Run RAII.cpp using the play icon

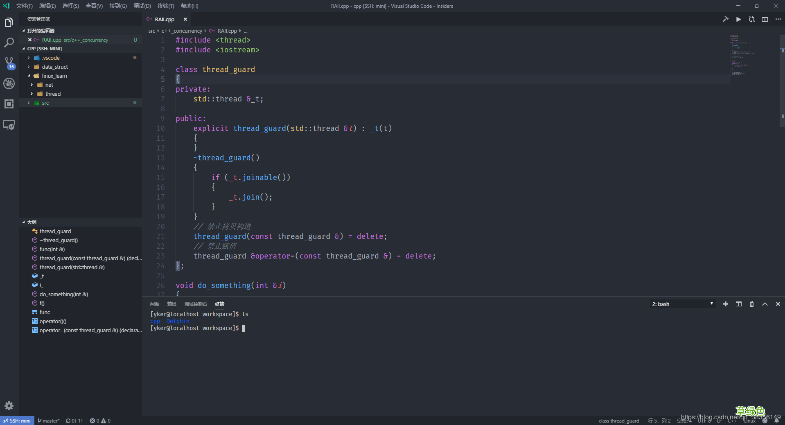738,19
